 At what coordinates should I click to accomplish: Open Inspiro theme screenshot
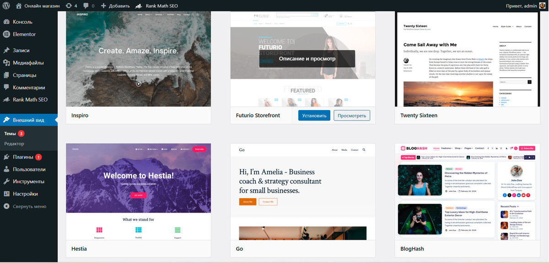[139, 59]
